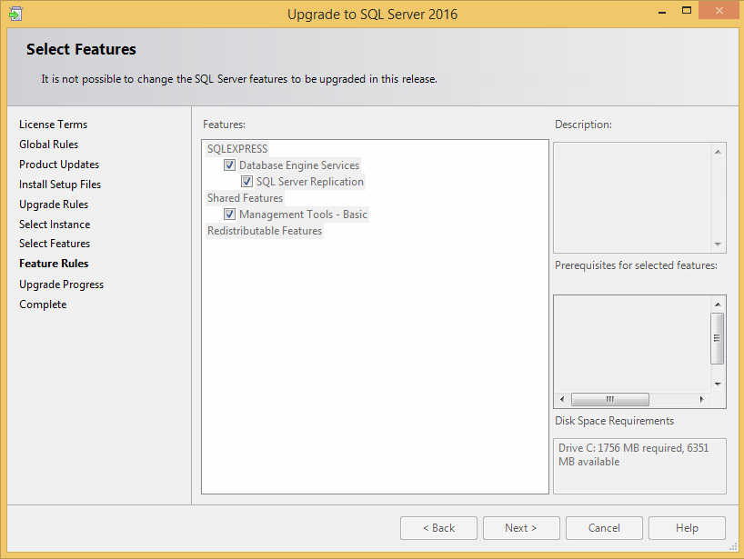Maximize the setup wizard window
Image resolution: width=744 pixels, height=559 pixels.
click(687, 10)
